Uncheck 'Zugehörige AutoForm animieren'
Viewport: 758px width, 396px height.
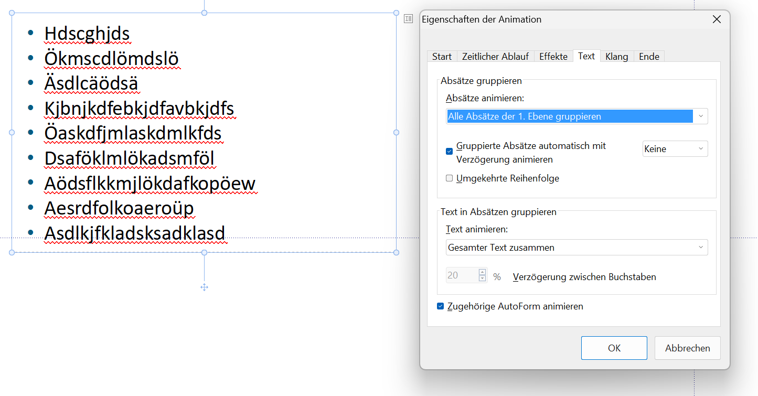pos(441,306)
